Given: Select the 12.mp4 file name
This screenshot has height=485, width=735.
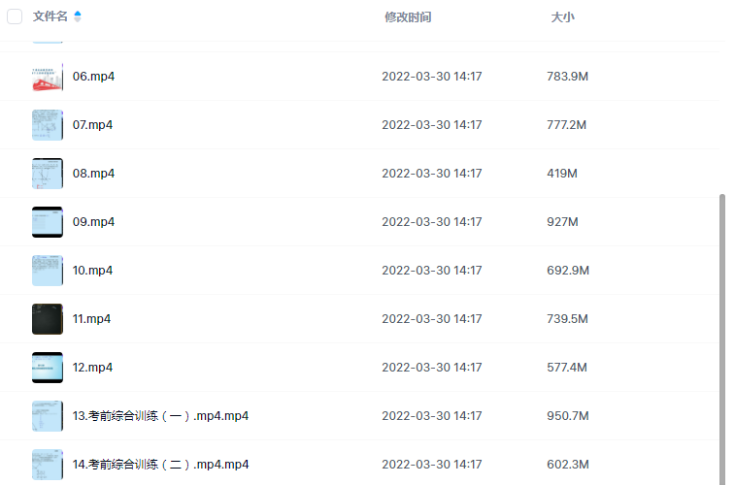Looking at the screenshot, I should point(93,368).
